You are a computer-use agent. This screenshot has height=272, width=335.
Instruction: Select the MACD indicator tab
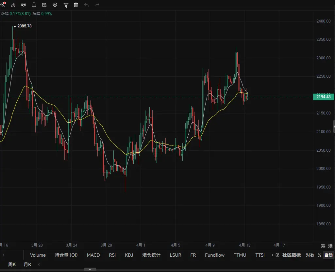tap(93, 255)
